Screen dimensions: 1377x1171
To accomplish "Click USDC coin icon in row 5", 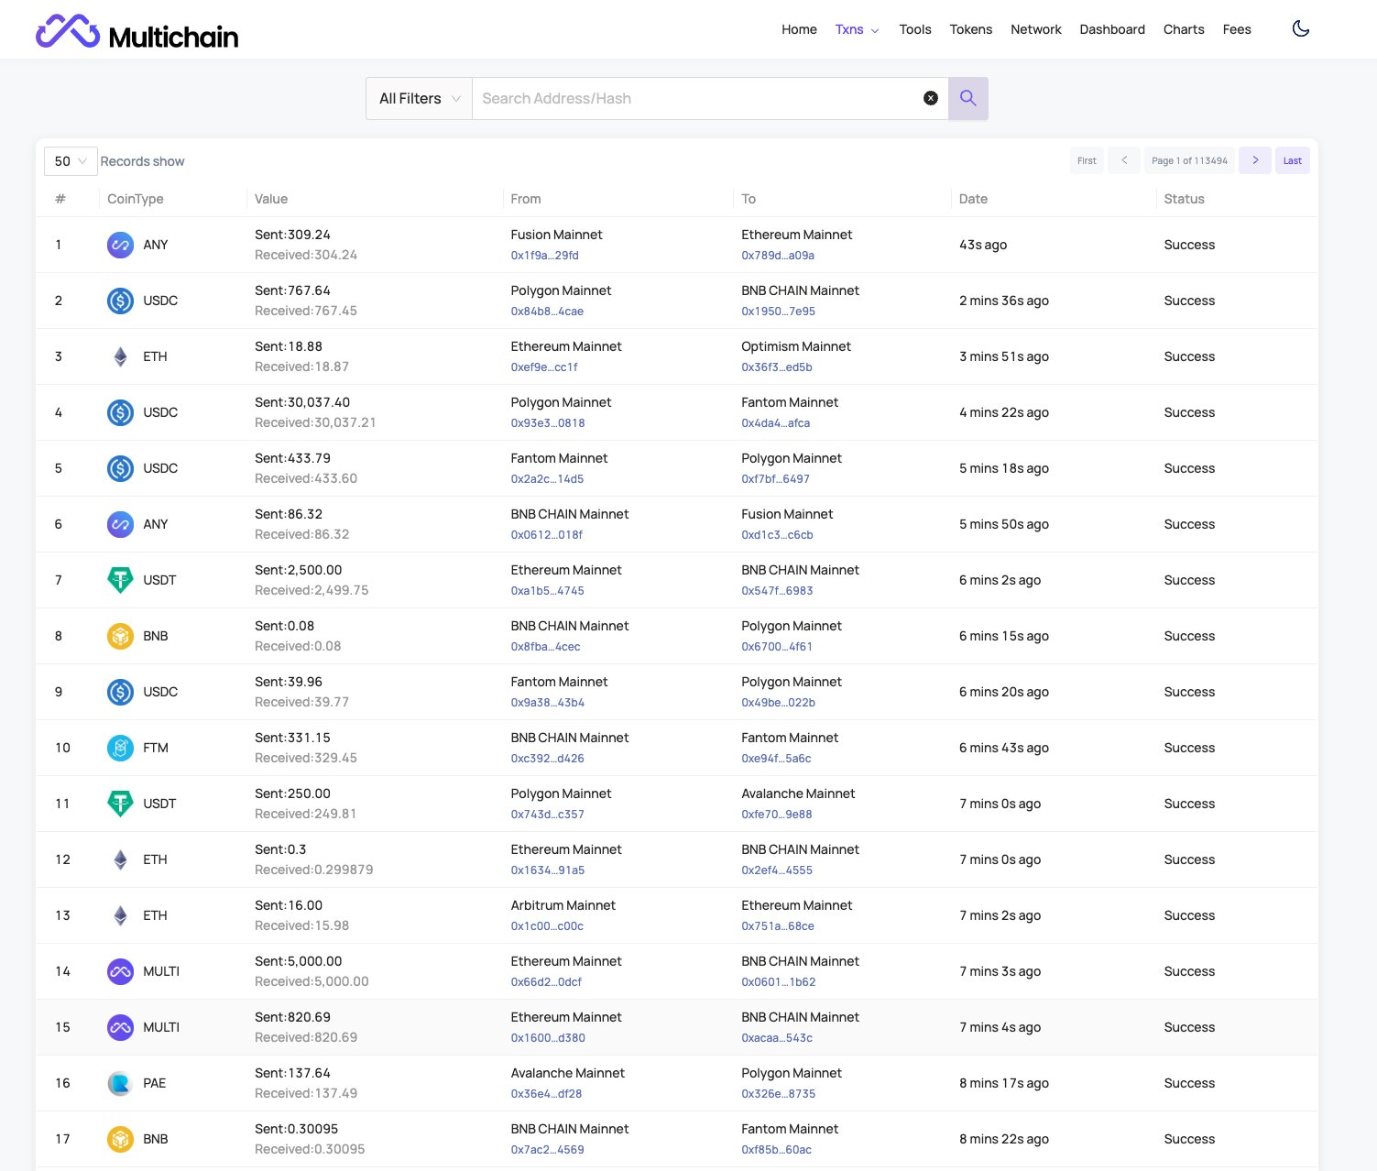I will click(120, 468).
